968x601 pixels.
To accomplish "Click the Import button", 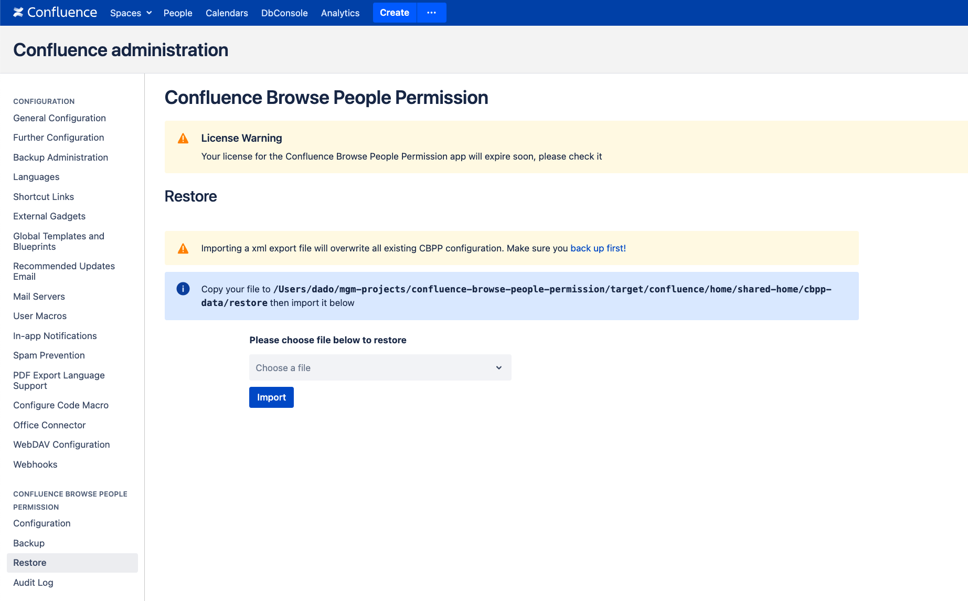I will click(x=271, y=397).
